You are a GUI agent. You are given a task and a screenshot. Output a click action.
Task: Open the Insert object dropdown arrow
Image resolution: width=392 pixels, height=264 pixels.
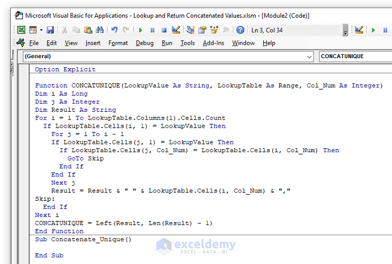(x=41, y=30)
